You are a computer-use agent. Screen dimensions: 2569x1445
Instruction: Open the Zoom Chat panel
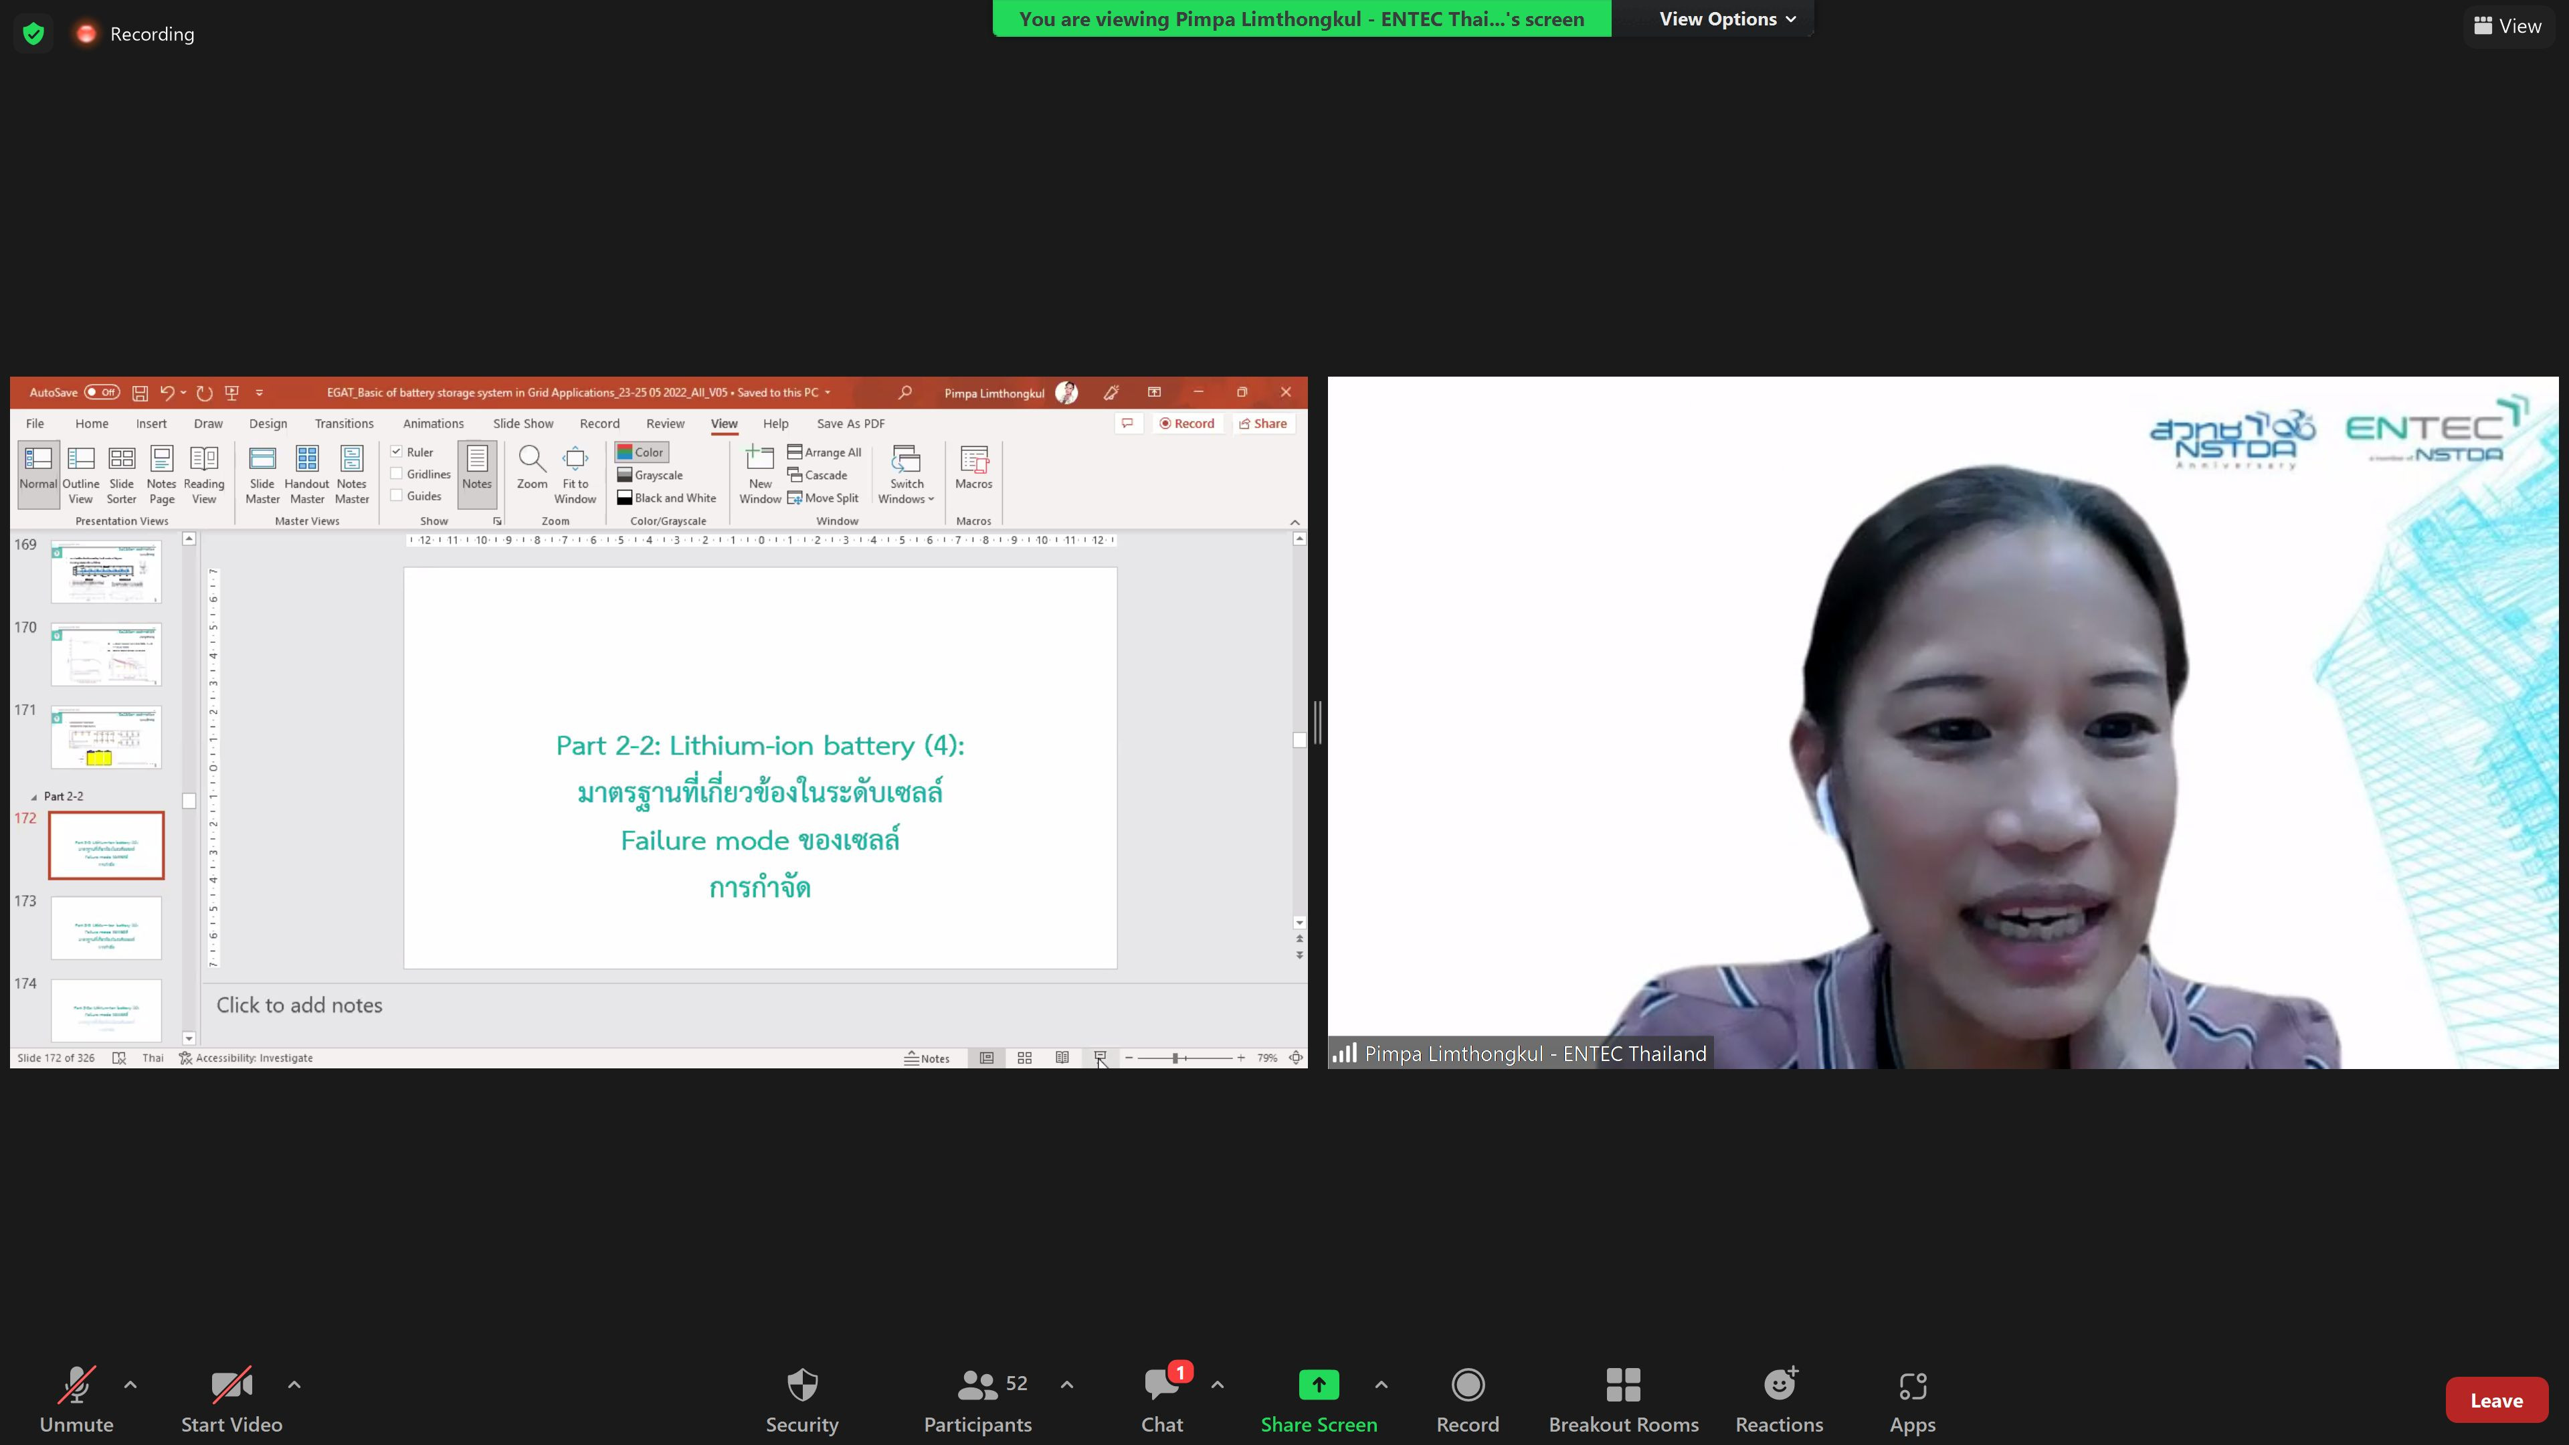click(x=1162, y=1399)
